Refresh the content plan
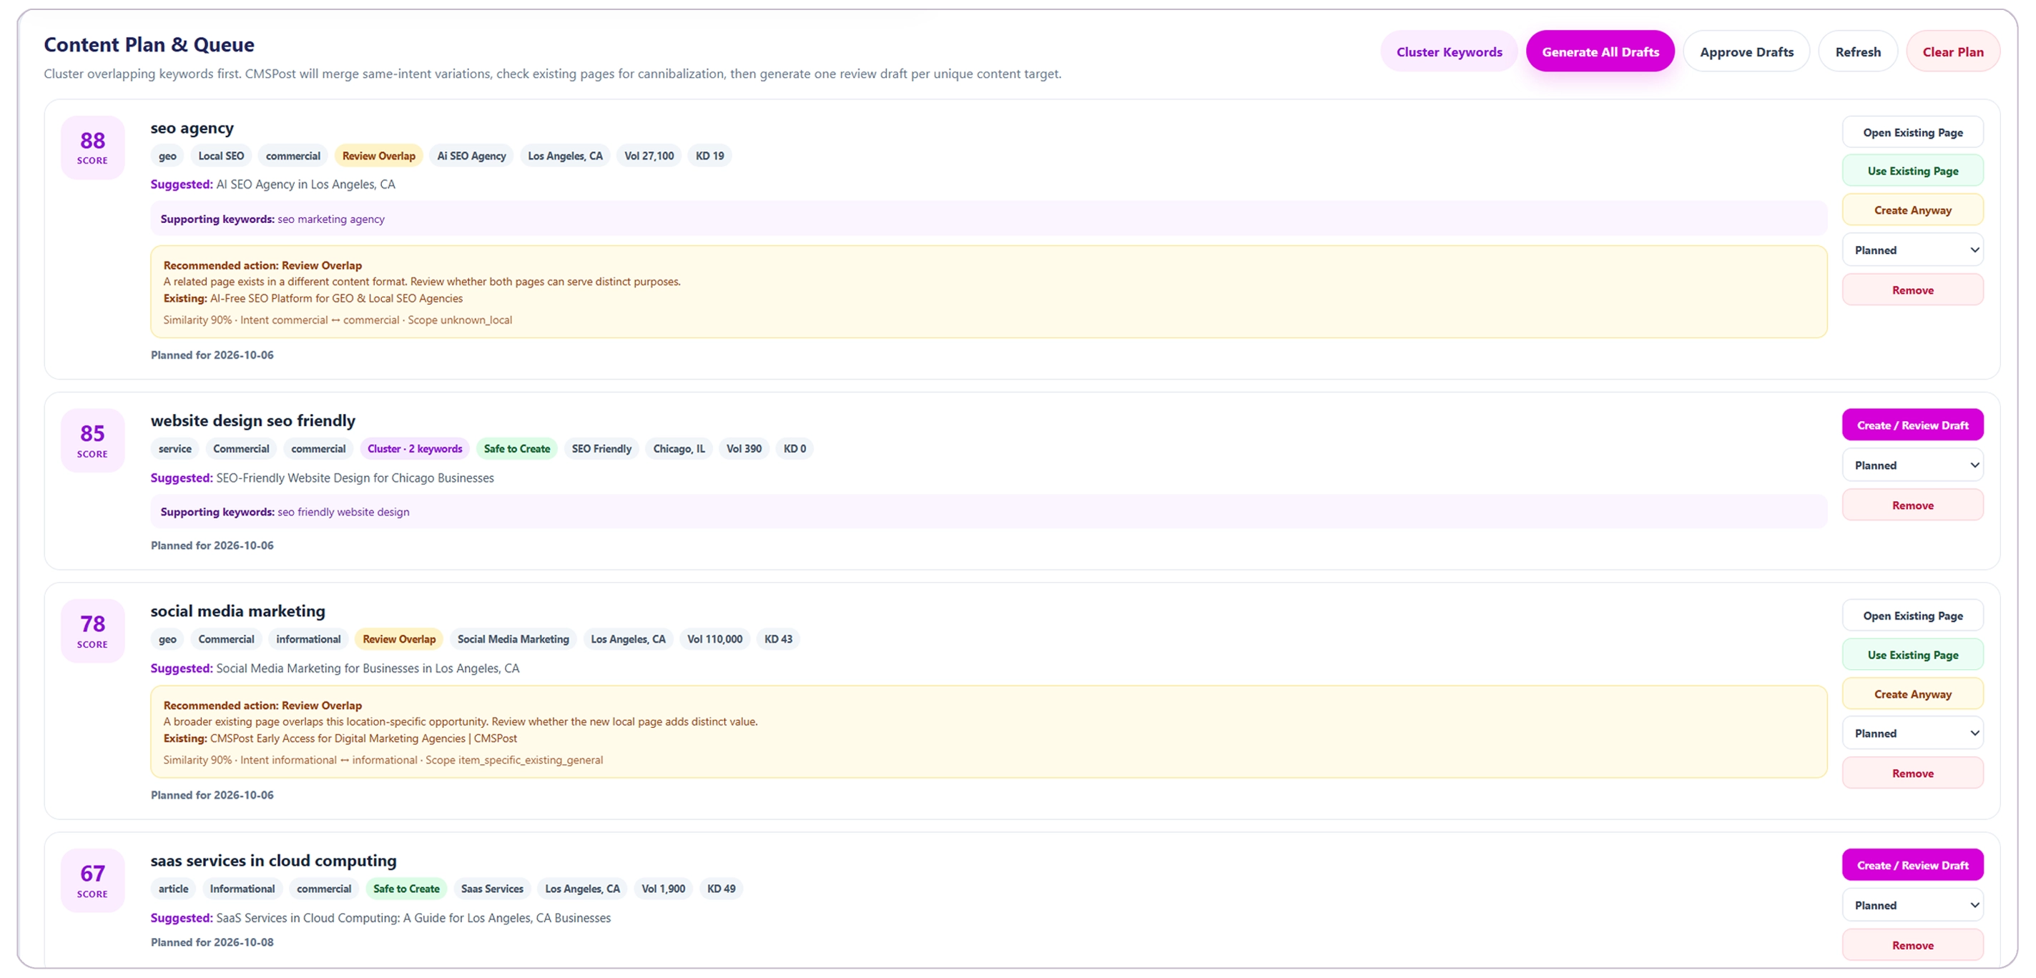 coord(1857,51)
